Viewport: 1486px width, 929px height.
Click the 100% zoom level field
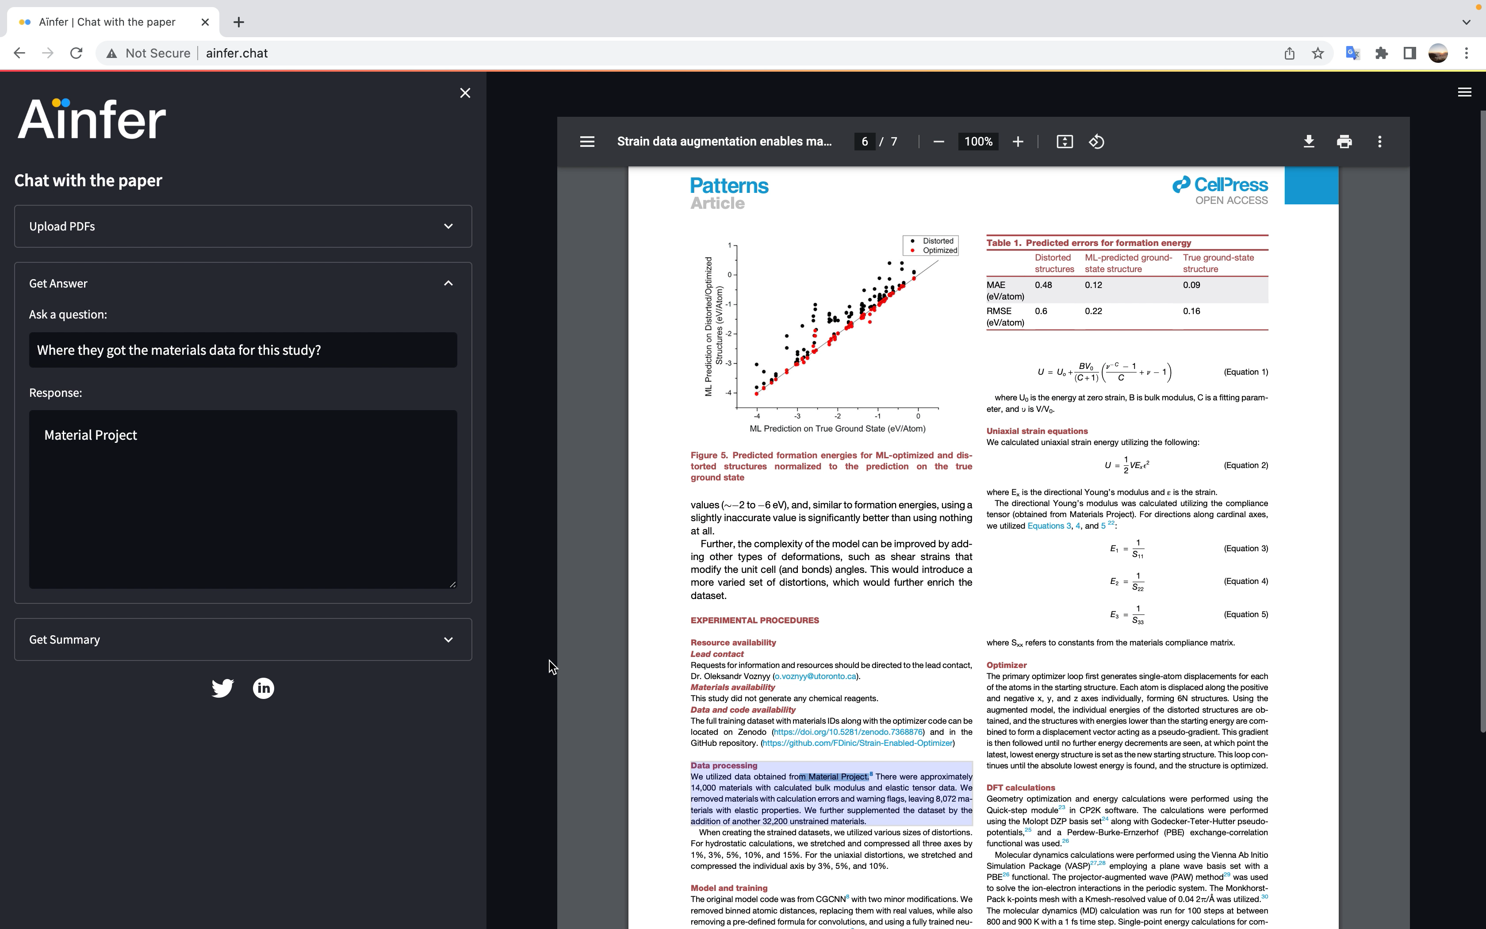(978, 142)
